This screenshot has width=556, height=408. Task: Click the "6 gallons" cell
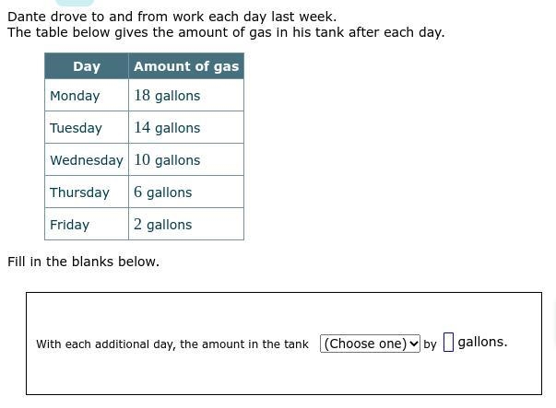coord(186,192)
